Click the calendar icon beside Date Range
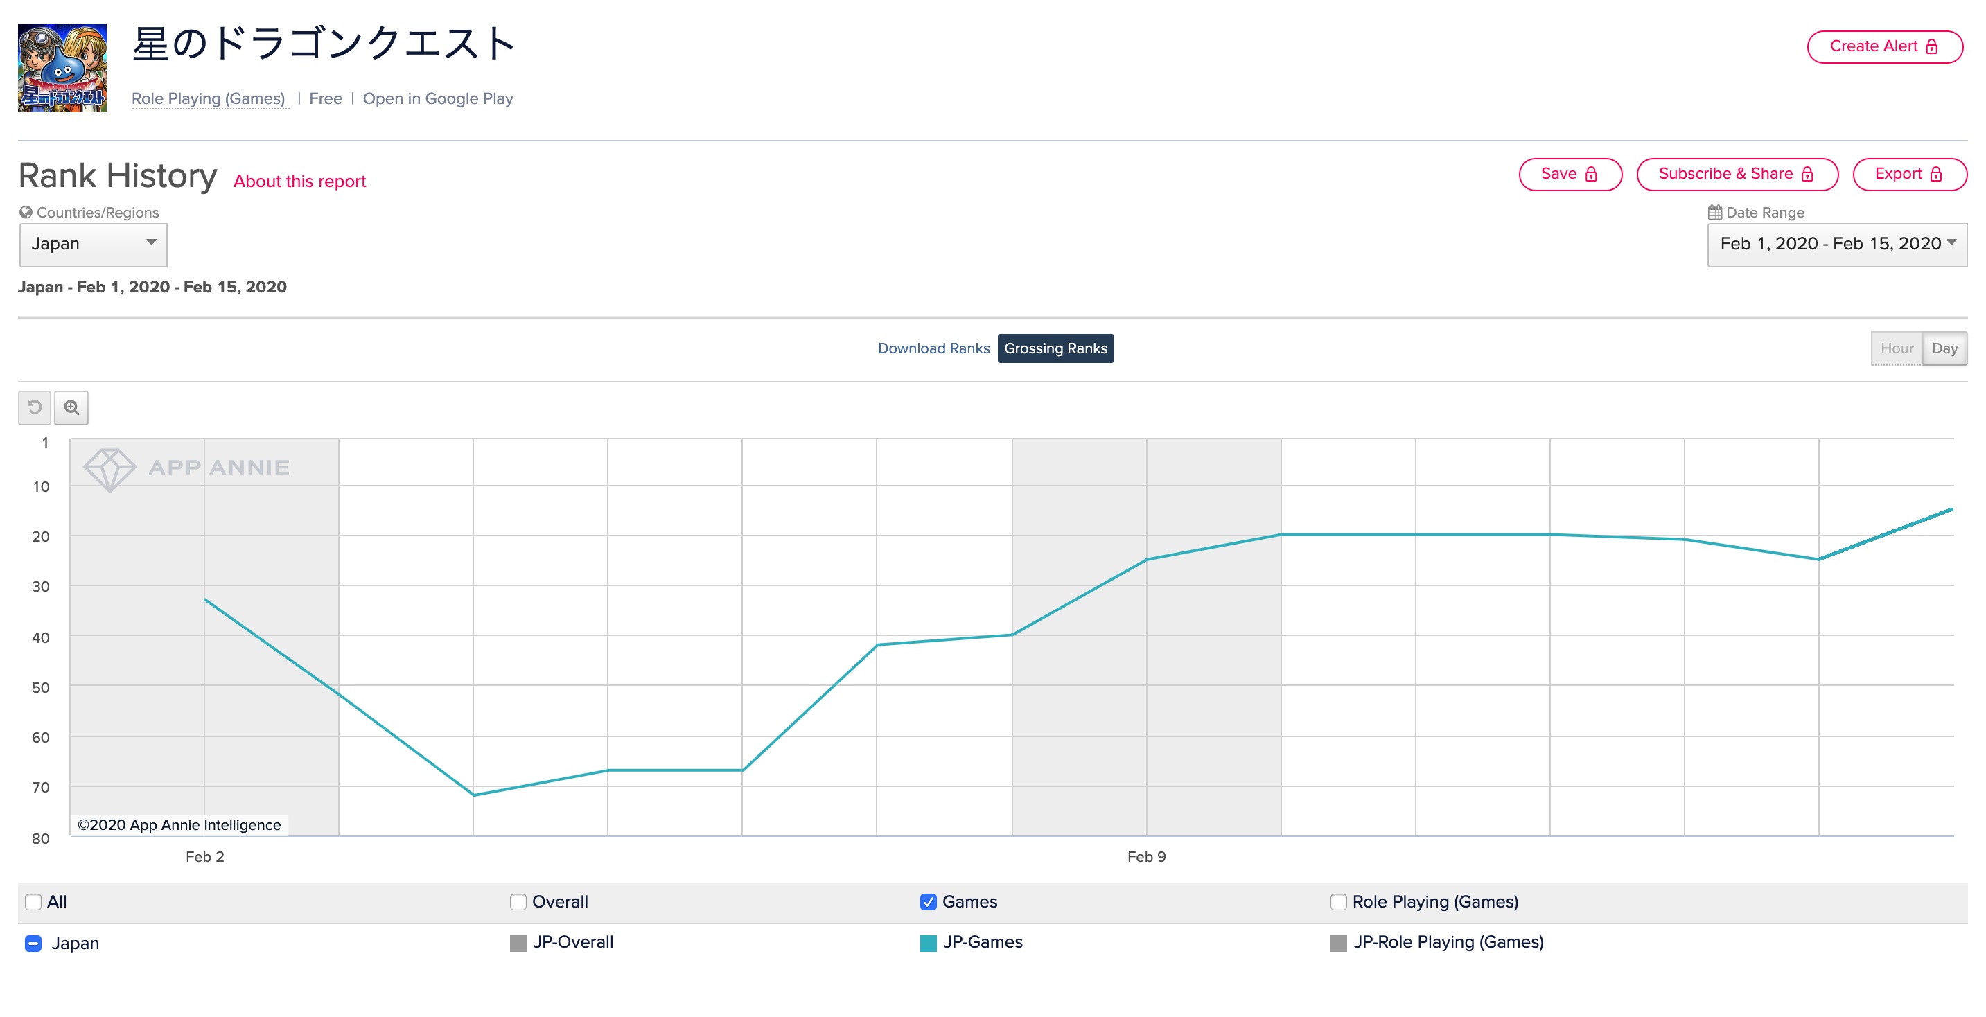Screen dimensions: 1986x1017 [1714, 212]
